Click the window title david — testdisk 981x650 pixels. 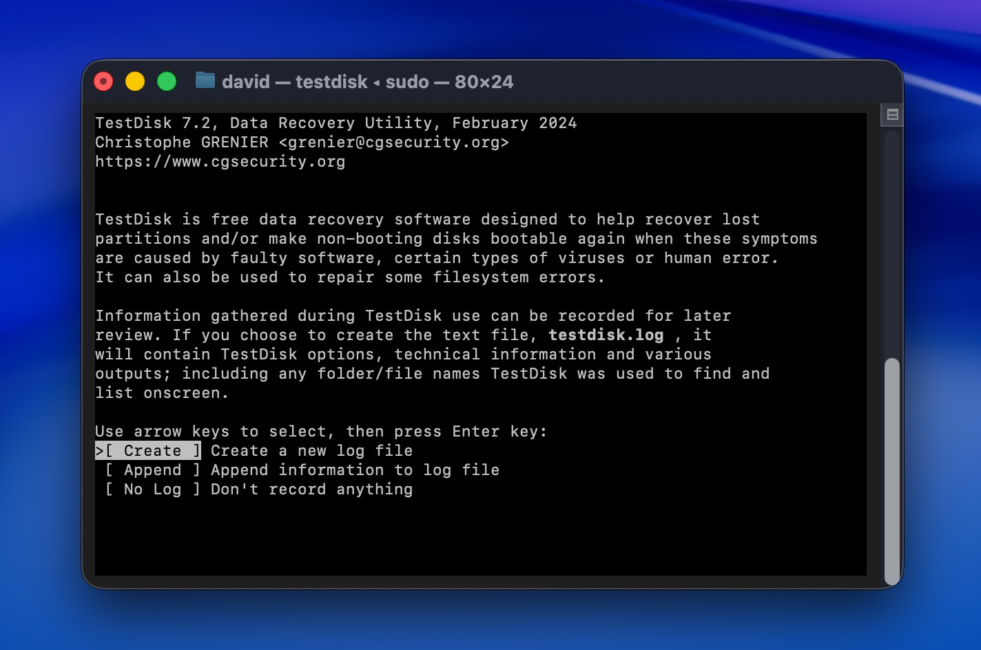tap(295, 81)
